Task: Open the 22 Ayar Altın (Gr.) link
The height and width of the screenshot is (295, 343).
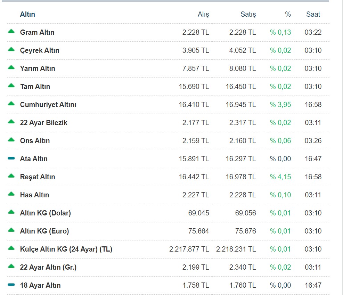Action: [48, 267]
